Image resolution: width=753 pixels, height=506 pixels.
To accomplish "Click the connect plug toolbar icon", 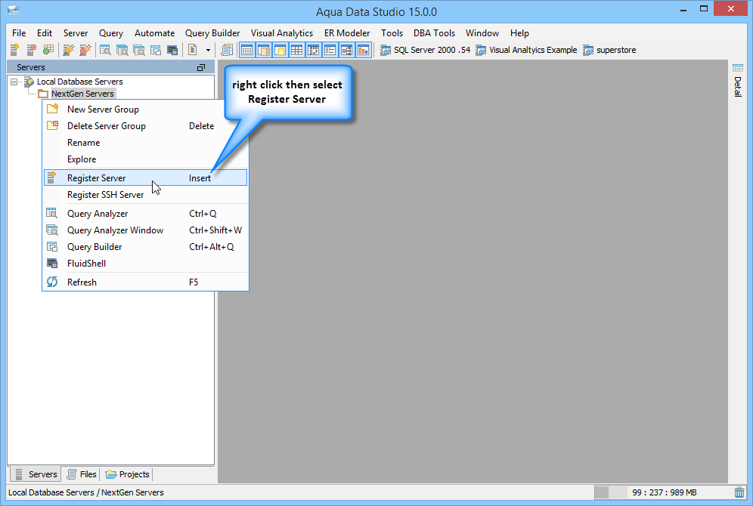I will [69, 50].
